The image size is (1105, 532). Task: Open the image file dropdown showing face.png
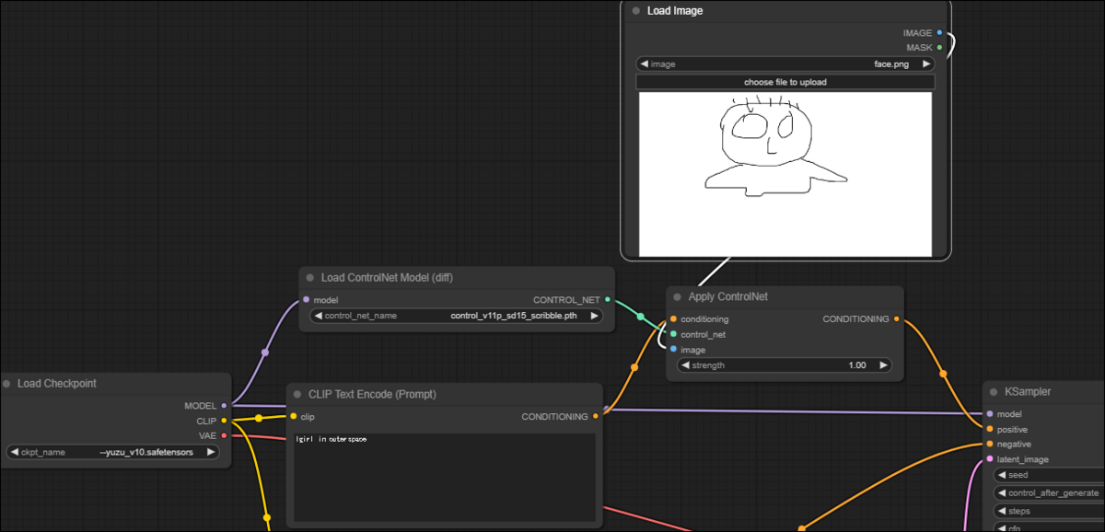785,64
